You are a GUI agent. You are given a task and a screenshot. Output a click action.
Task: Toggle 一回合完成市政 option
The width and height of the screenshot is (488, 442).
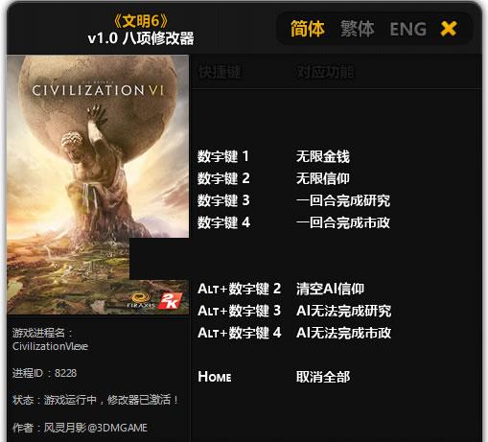(343, 222)
